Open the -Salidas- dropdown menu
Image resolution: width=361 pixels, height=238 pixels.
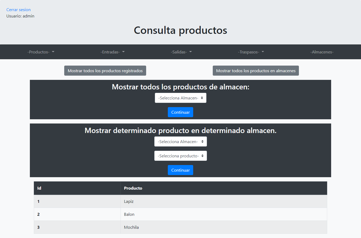coord(181,52)
